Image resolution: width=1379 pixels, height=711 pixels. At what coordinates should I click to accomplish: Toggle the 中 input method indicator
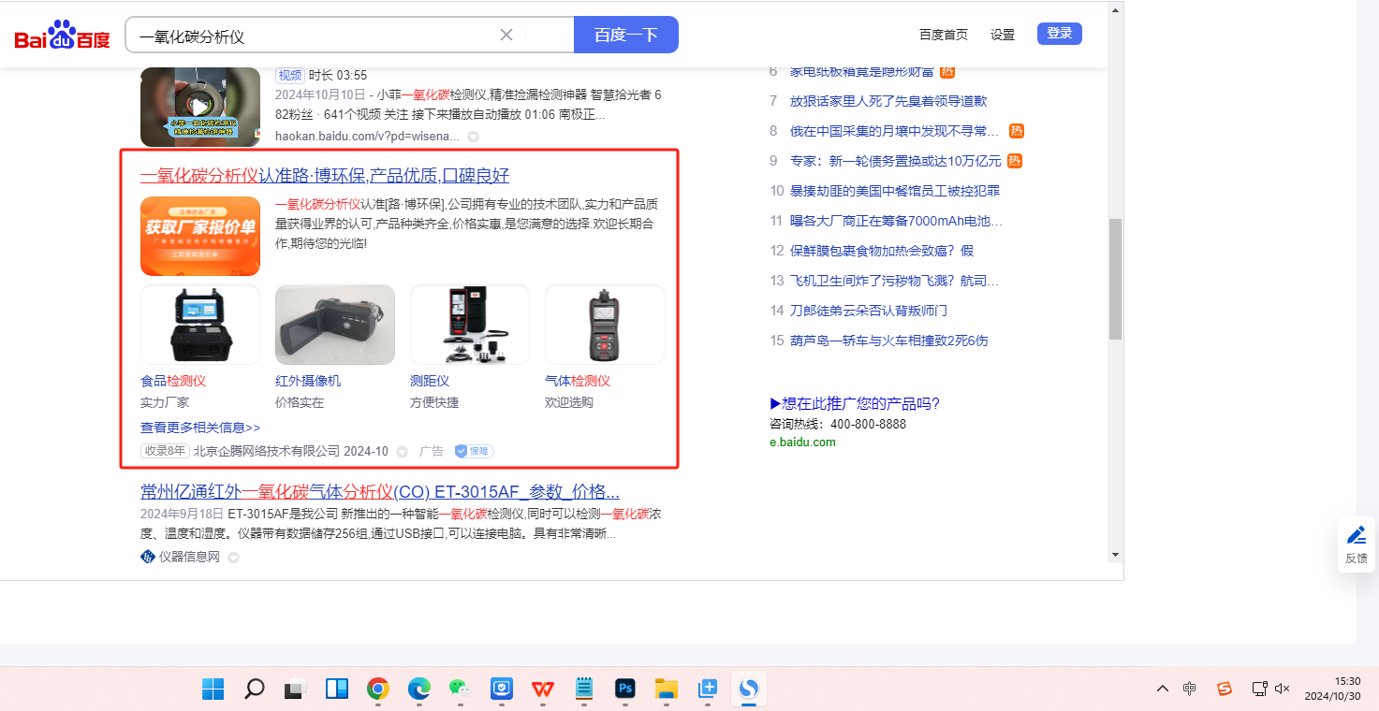point(1189,689)
